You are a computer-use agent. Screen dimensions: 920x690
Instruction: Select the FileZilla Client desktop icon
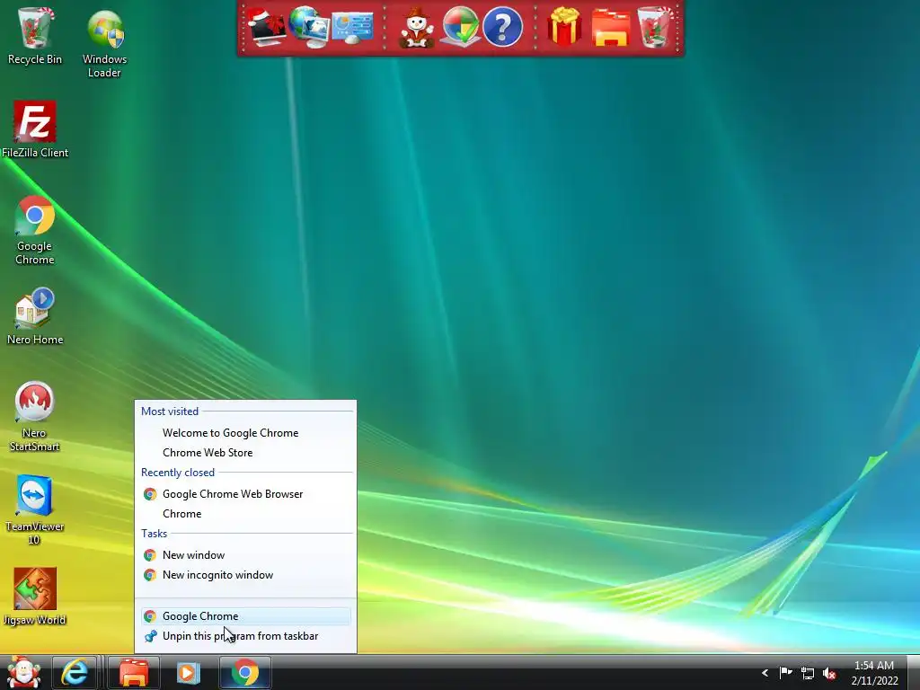click(35, 129)
